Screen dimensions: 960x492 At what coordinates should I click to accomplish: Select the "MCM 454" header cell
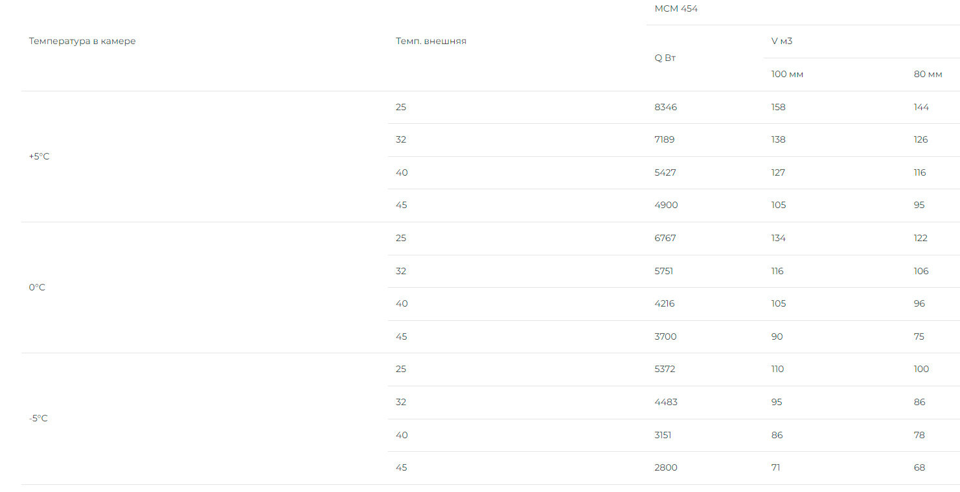(x=676, y=9)
